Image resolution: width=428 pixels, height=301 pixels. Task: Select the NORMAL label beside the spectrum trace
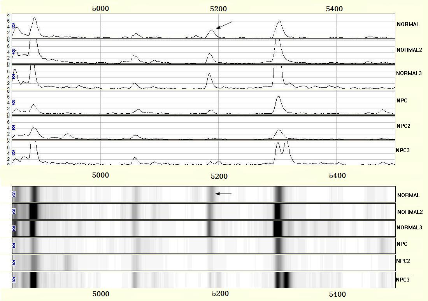coord(408,24)
